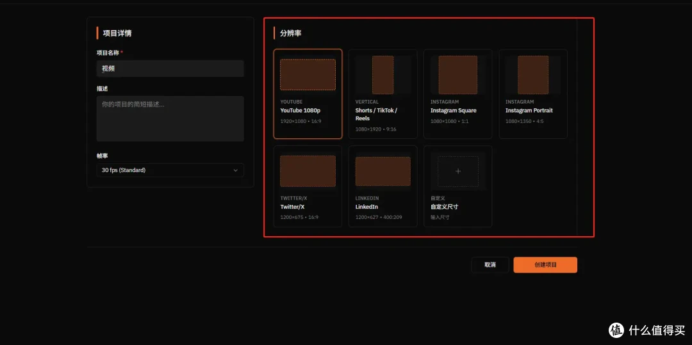Click the 项目名称 field label
The image size is (692, 345).
(108, 52)
